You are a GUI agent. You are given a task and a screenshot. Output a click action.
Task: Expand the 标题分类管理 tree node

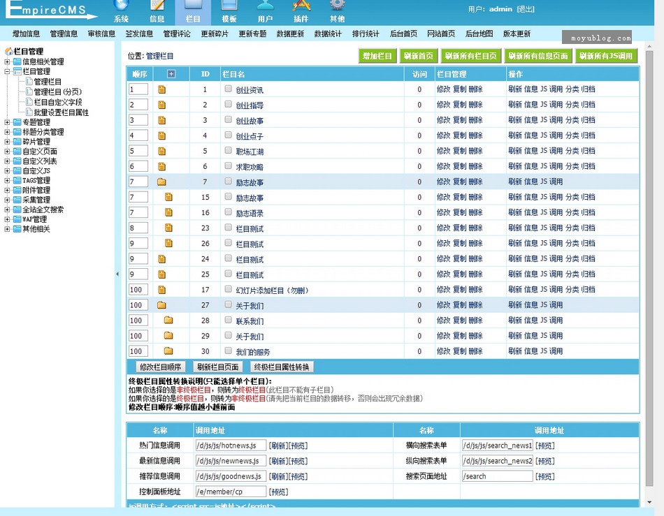pos(7,132)
